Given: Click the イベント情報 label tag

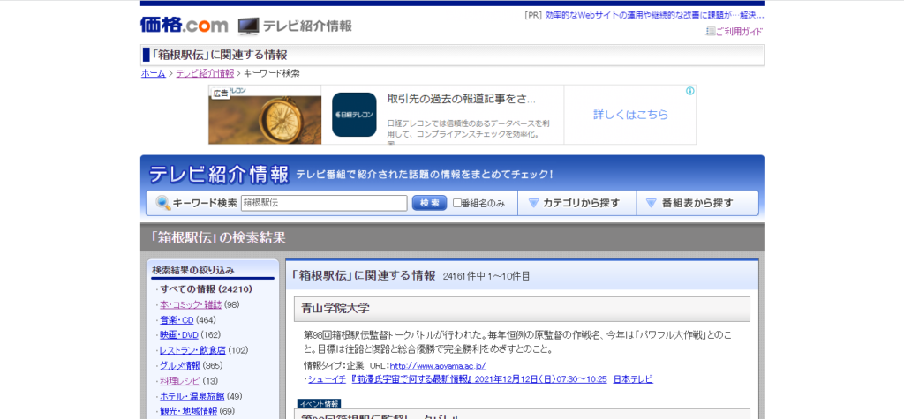Looking at the screenshot, I should click(319, 403).
